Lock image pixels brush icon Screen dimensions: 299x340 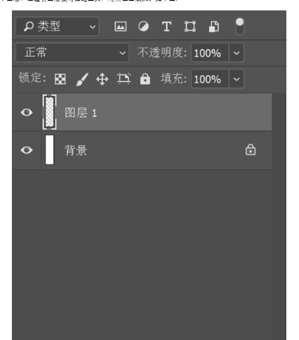tap(82, 80)
